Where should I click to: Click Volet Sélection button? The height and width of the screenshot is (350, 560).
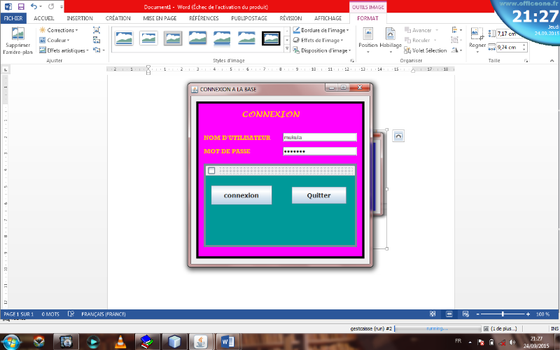click(x=426, y=50)
